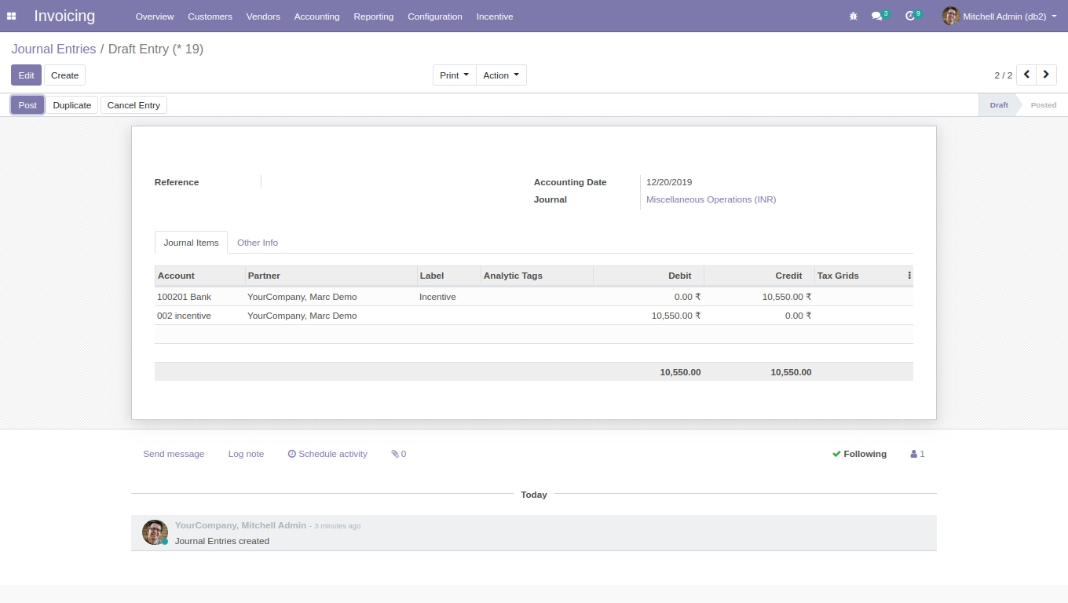1068x603 pixels.
Task: Open the activities clock icon
Action: [x=910, y=16]
